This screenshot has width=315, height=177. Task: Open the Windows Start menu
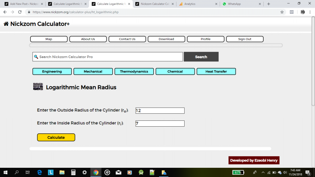[x=6, y=172]
